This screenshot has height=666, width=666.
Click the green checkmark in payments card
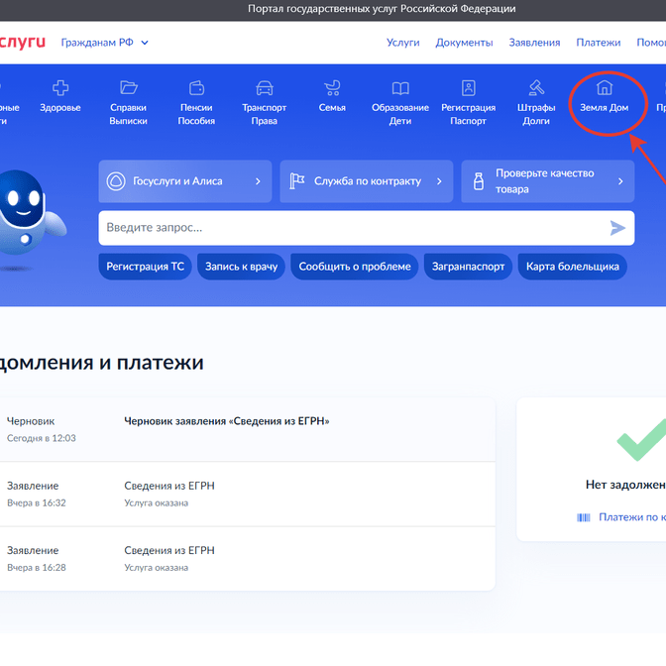click(x=641, y=440)
